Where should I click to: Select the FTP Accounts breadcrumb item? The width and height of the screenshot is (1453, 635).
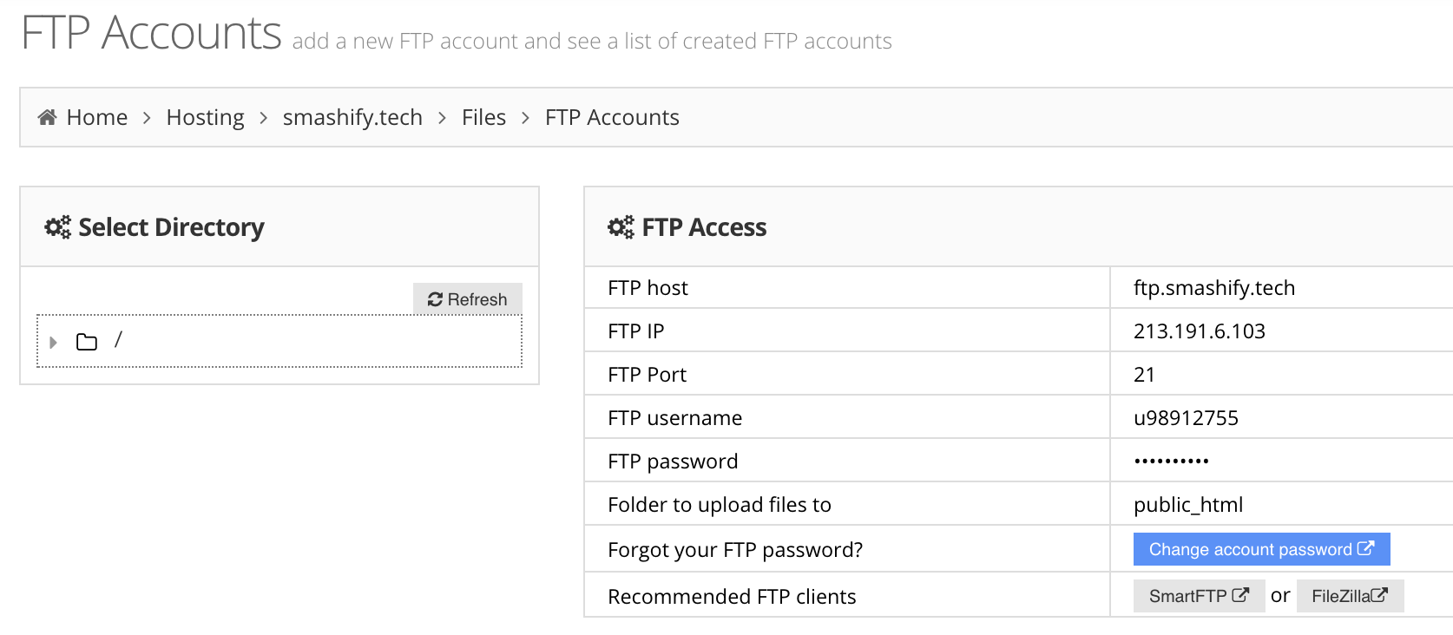coord(612,117)
